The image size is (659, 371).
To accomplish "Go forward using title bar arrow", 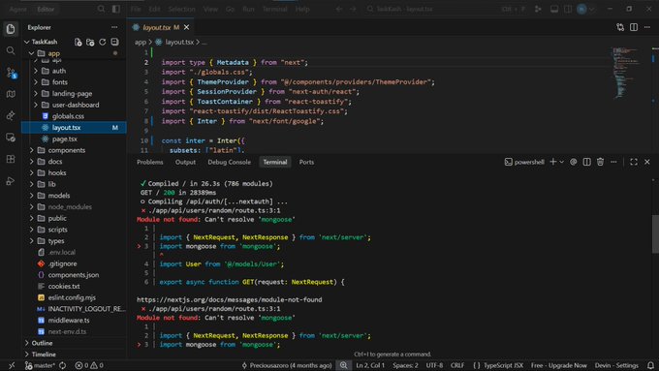I will click(x=353, y=9).
